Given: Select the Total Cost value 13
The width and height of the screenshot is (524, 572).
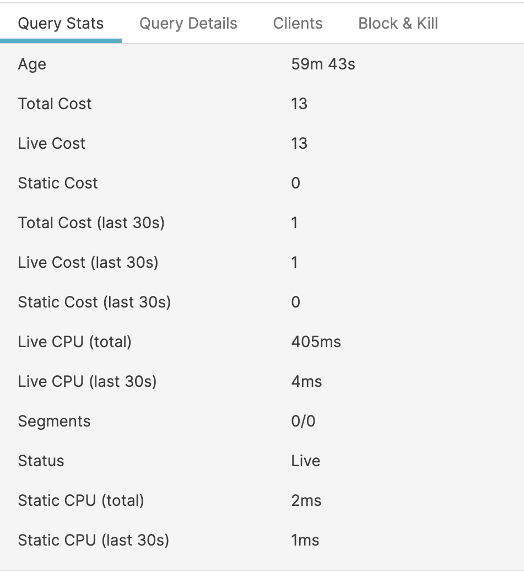Looking at the screenshot, I should [298, 104].
